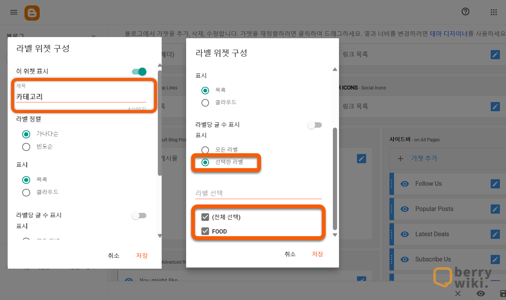The height and width of the screenshot is (300, 506).
Task: Click the orange Blogger logo
Action: tap(32, 13)
